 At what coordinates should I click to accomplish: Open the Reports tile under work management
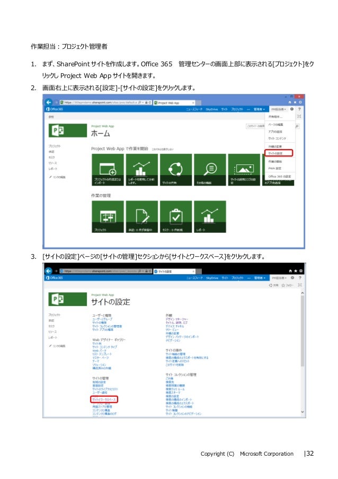click(x=210, y=216)
